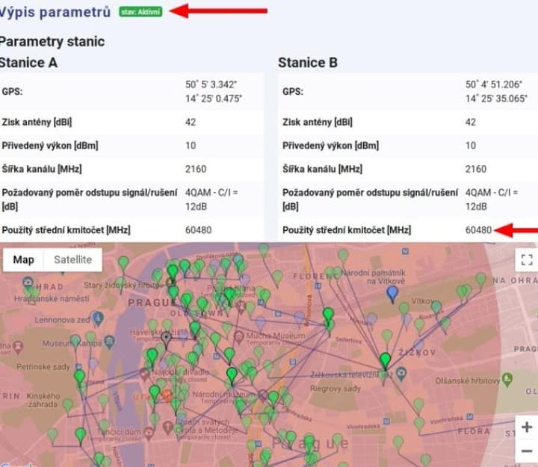Switch map to Satellite view
538x467 pixels.
[x=72, y=260]
